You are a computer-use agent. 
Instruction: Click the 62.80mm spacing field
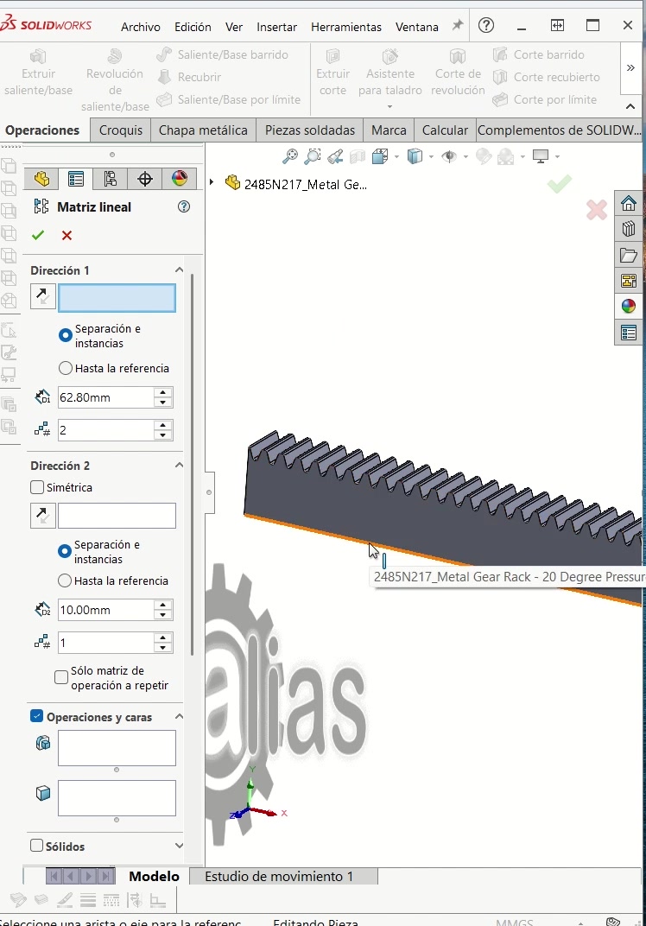click(105, 397)
